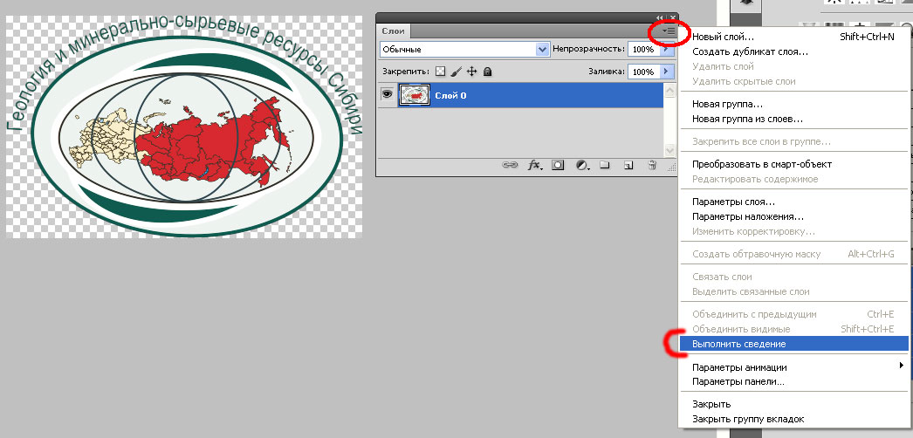Create a new group folder icon

click(x=604, y=165)
